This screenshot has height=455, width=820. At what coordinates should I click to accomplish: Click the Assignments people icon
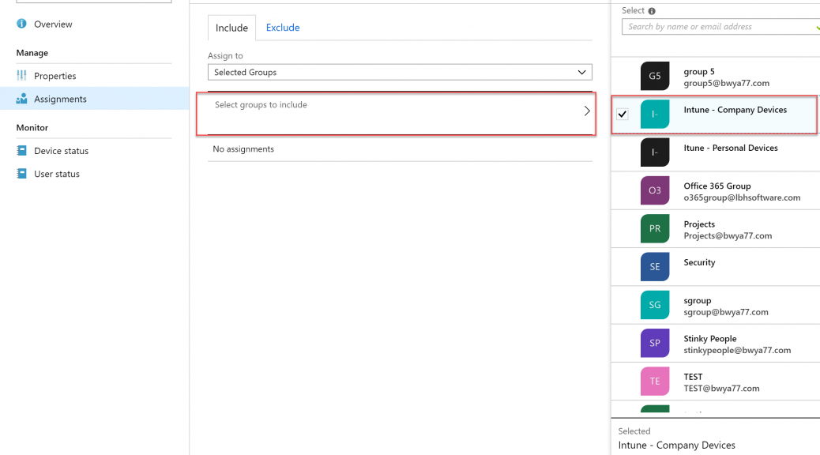tap(21, 98)
